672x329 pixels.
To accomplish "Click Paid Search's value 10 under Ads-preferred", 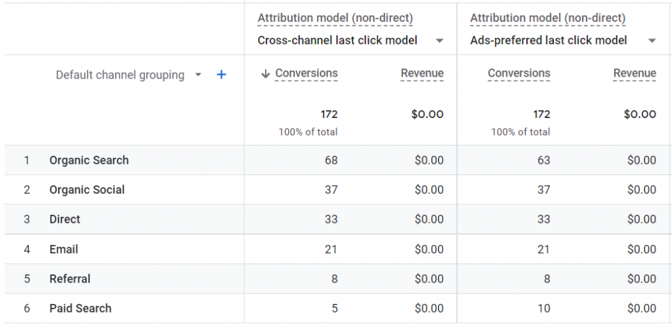I will [x=543, y=308].
